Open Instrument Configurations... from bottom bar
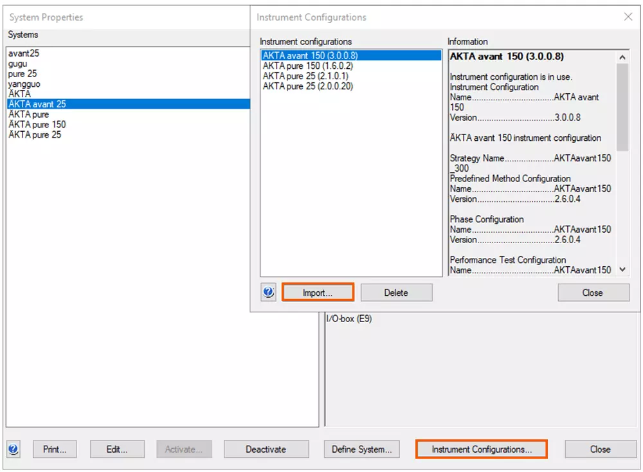 coord(482,449)
